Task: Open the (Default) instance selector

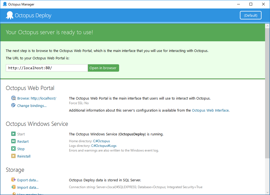Action: click(251, 15)
